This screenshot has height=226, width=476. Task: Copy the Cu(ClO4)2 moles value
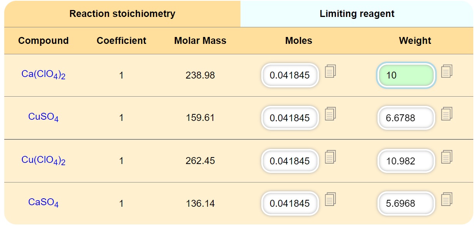330,157
